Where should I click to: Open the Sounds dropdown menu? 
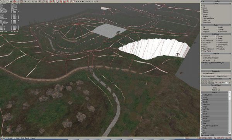click(205, 16)
